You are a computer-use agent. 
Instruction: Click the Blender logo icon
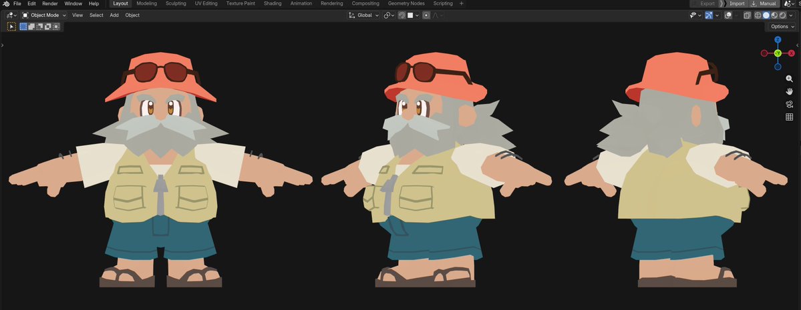(x=6, y=3)
